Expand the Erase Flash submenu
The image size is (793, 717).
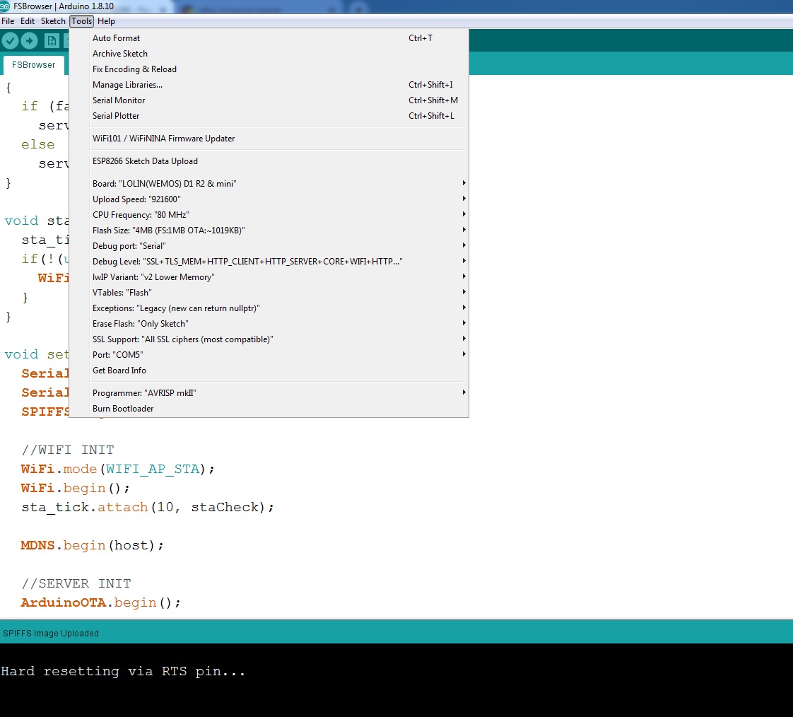pos(140,324)
